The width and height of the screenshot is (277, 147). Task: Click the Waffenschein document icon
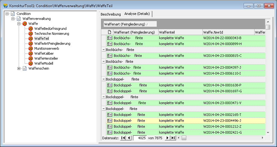click(x=25, y=68)
